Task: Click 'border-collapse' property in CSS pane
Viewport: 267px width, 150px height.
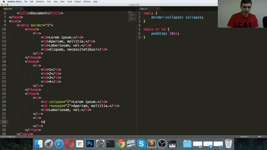Action: coord(166,17)
